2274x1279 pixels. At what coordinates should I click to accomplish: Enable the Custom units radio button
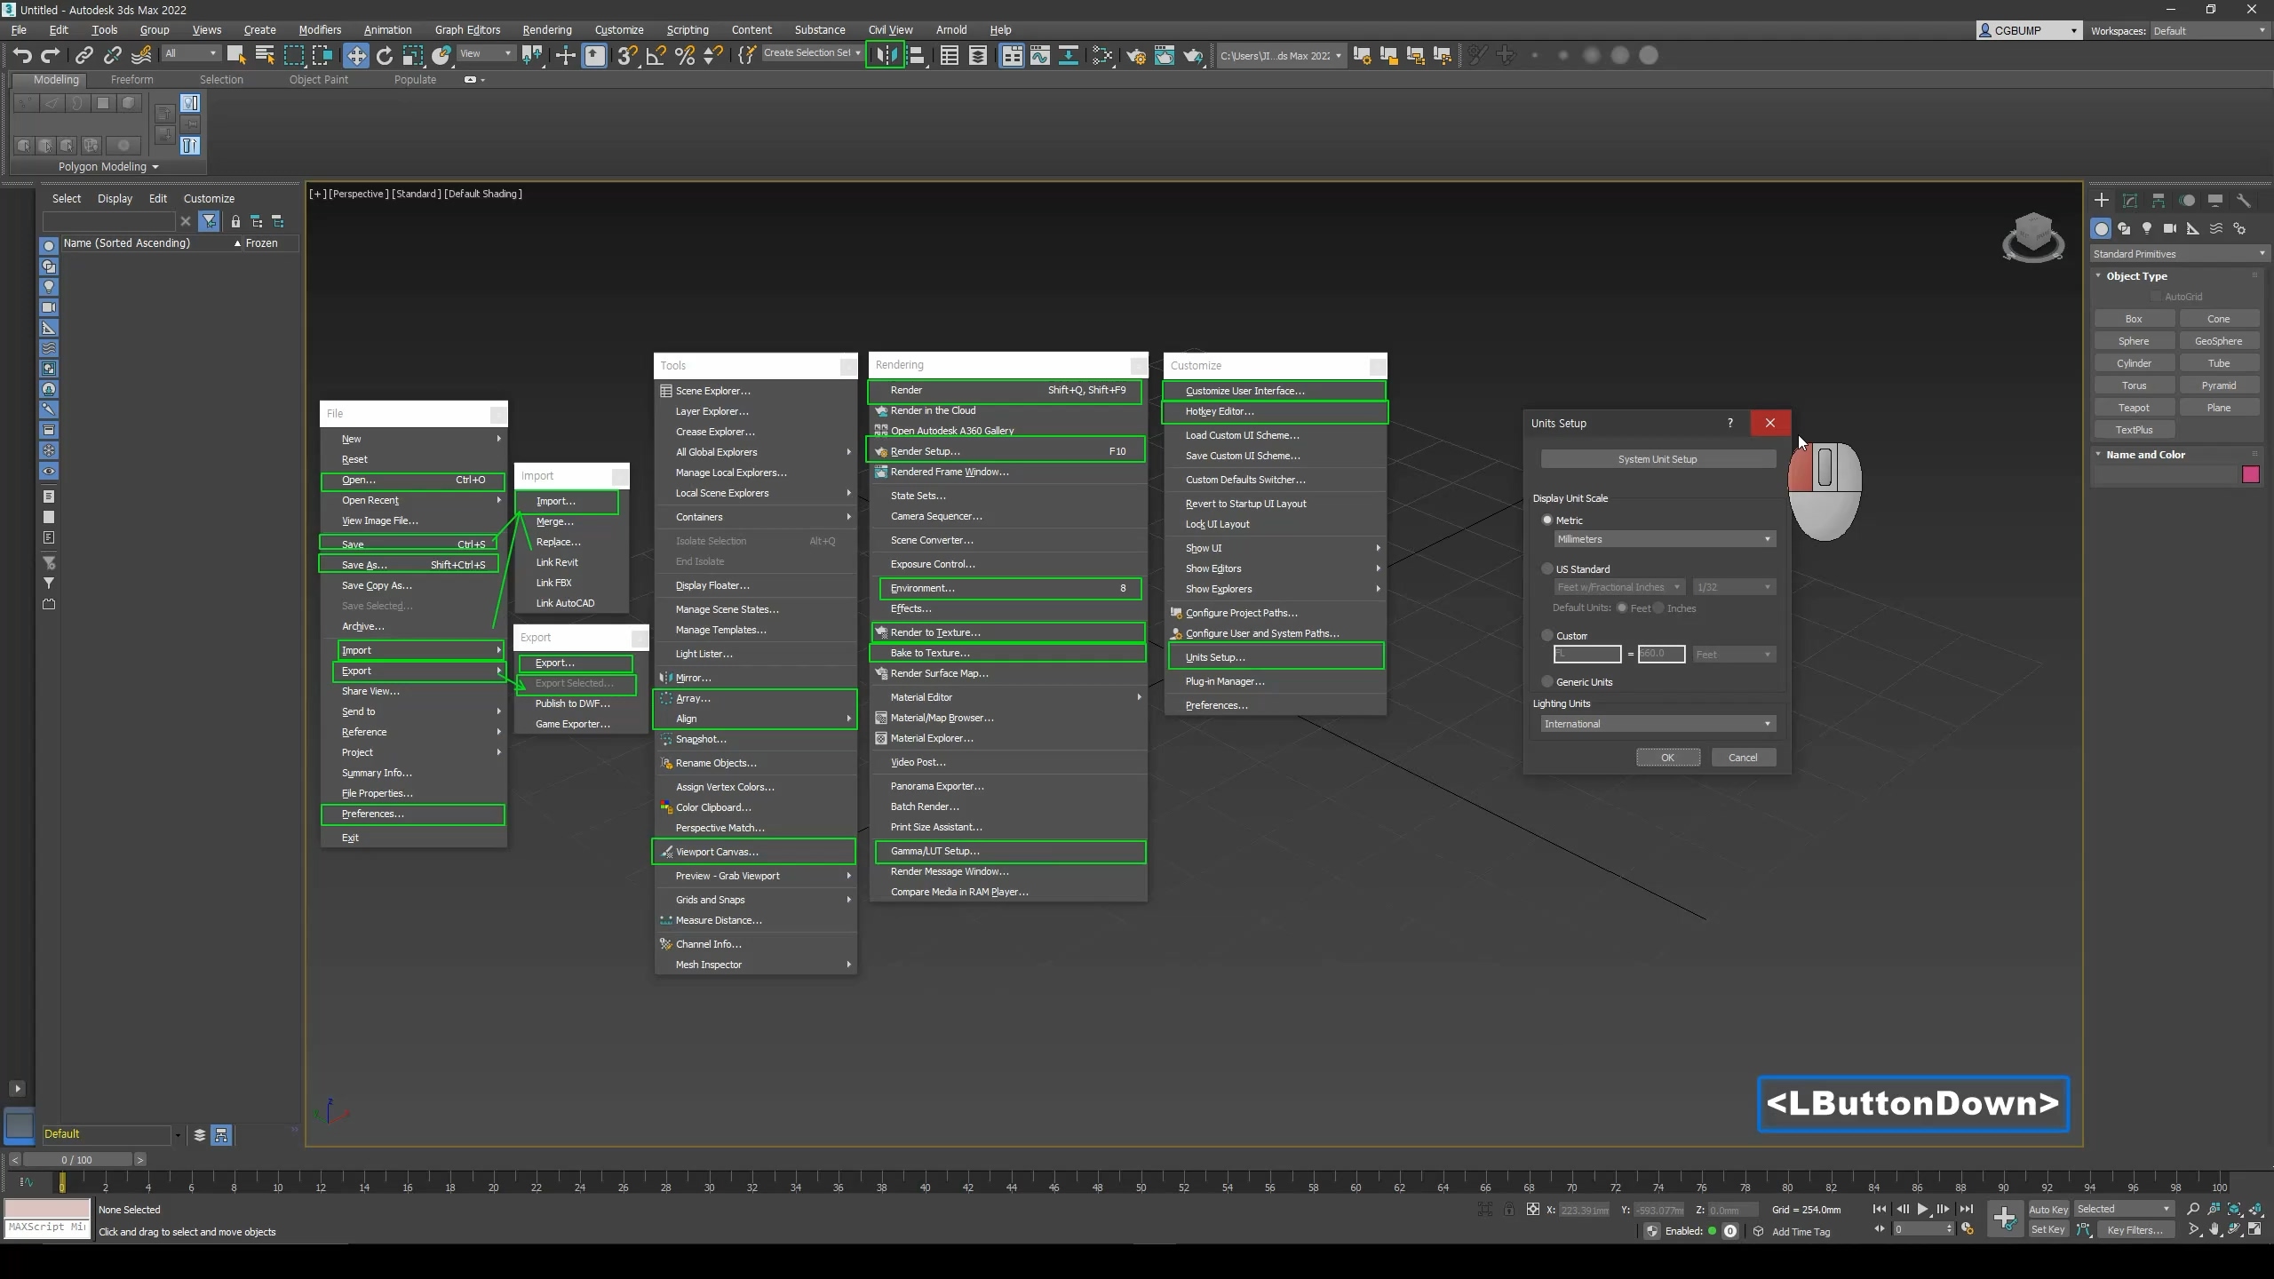(x=1547, y=635)
